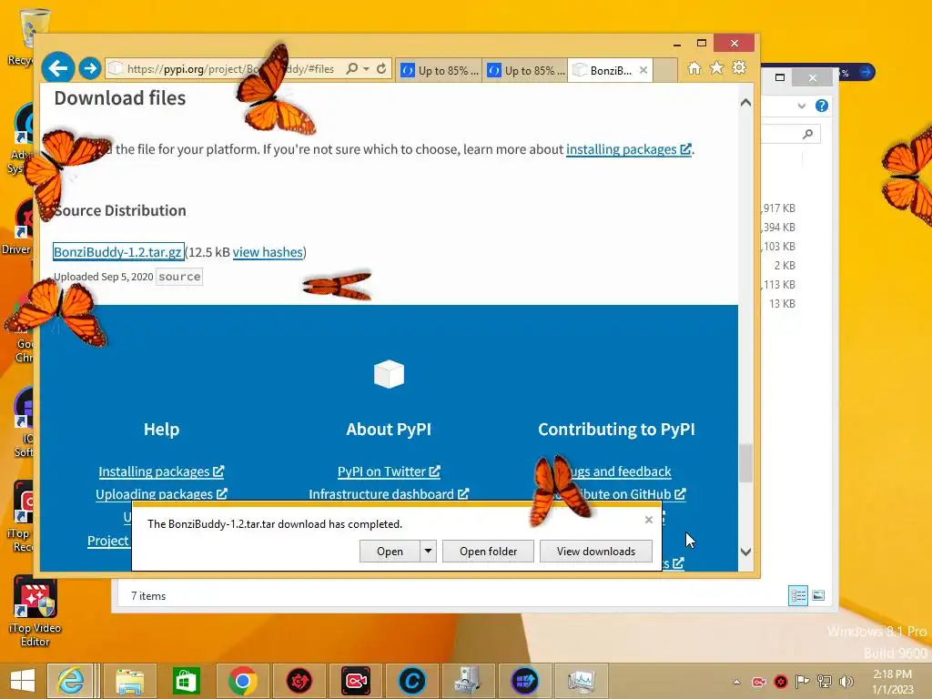Switch File Explorer to large icons view
The width and height of the screenshot is (932, 699).
[818, 595]
